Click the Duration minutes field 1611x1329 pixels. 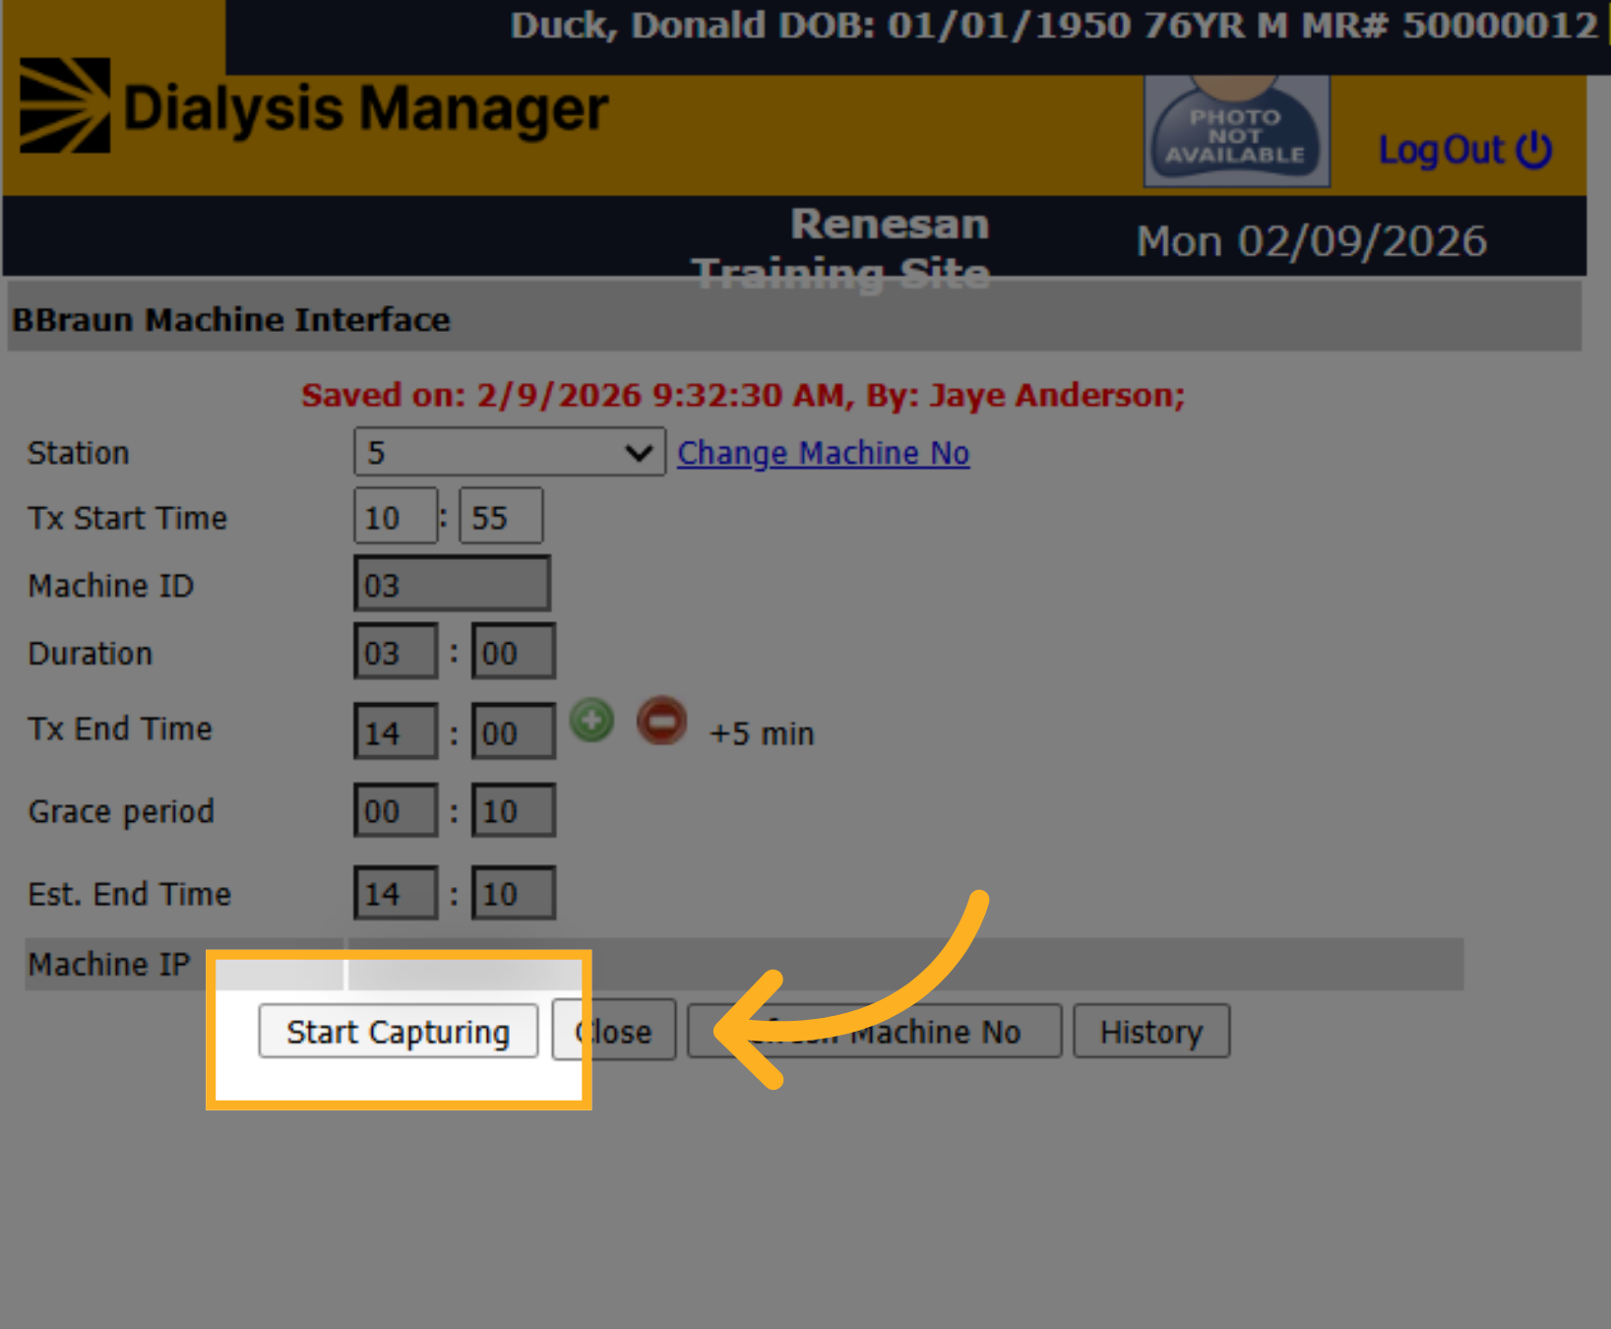pos(514,652)
